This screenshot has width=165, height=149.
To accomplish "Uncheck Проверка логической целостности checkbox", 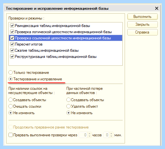I will (12, 32).
